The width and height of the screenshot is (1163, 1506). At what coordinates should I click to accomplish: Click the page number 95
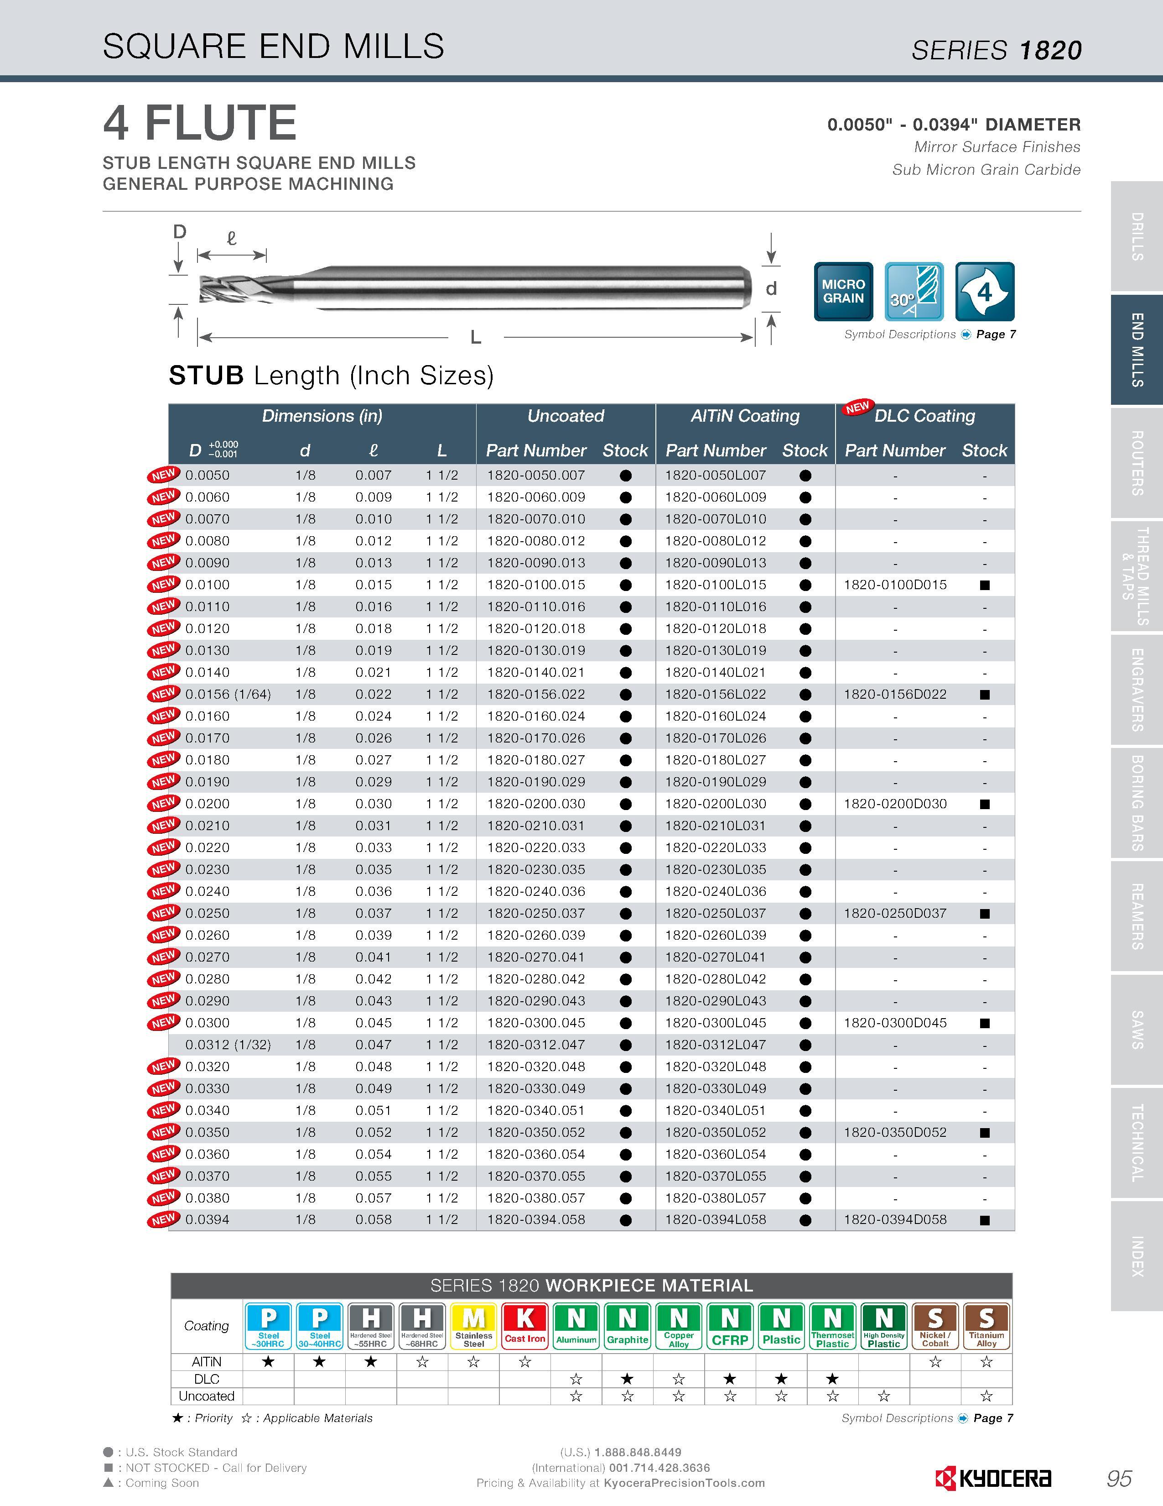(x=1120, y=1479)
